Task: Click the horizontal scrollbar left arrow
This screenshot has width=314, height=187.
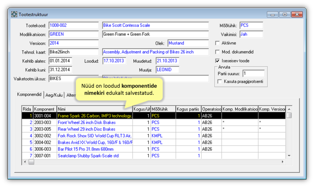Action: (x=25, y=162)
